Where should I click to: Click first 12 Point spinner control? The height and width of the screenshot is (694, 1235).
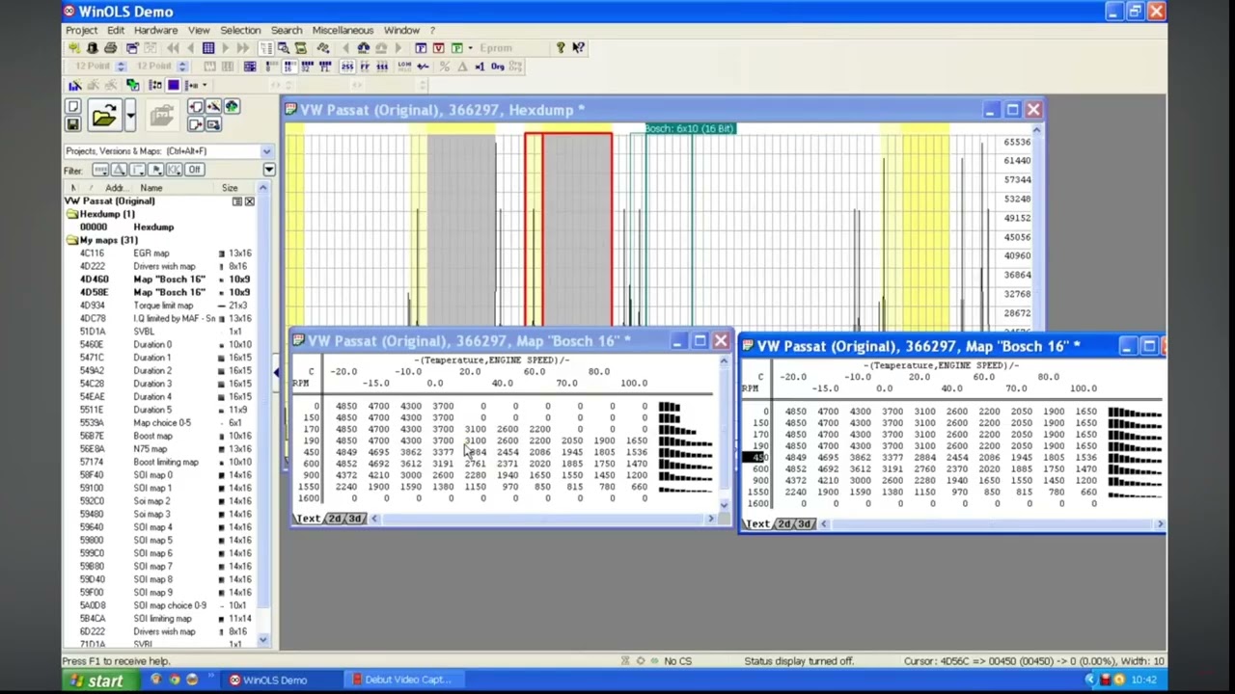122,66
